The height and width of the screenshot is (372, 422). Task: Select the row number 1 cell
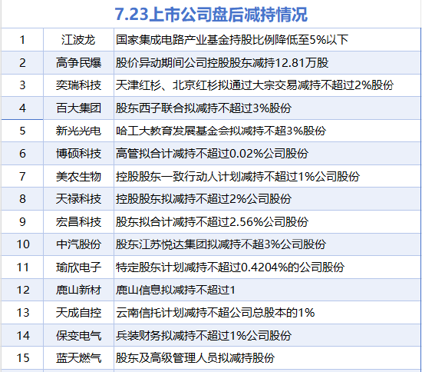pos(22,40)
